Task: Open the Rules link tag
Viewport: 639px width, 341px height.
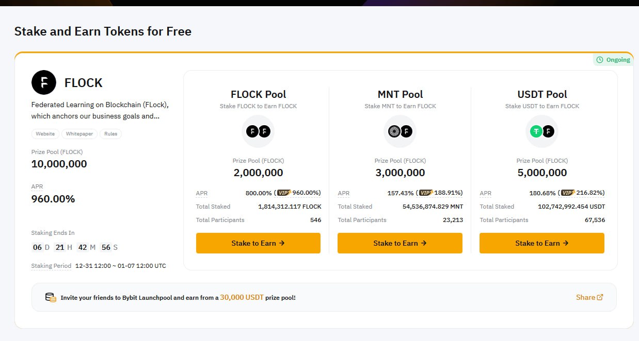Action: [110, 134]
